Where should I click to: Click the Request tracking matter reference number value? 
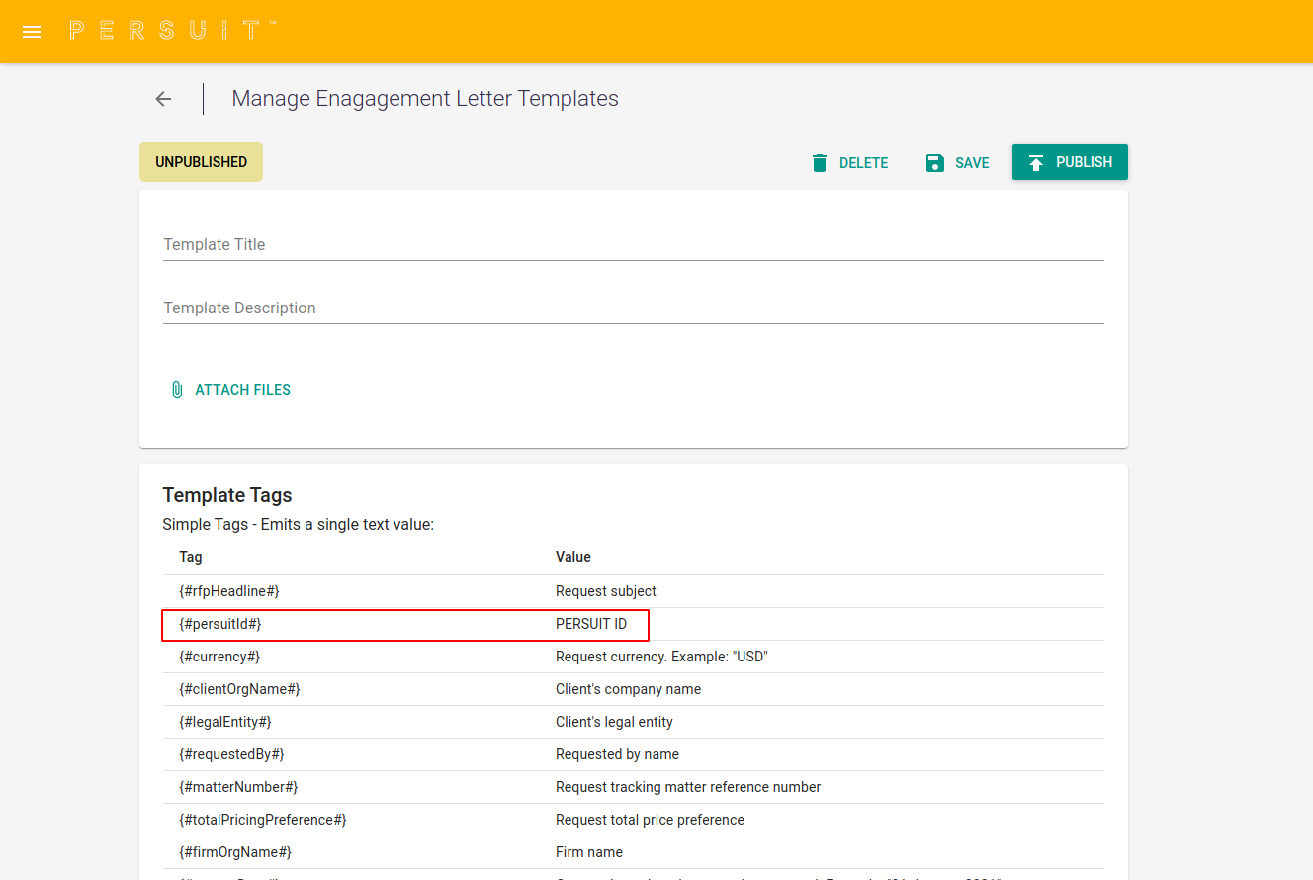click(x=688, y=787)
